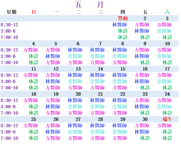Select 堯醫師 afternoon slot on day 6

tap(75, 56)
